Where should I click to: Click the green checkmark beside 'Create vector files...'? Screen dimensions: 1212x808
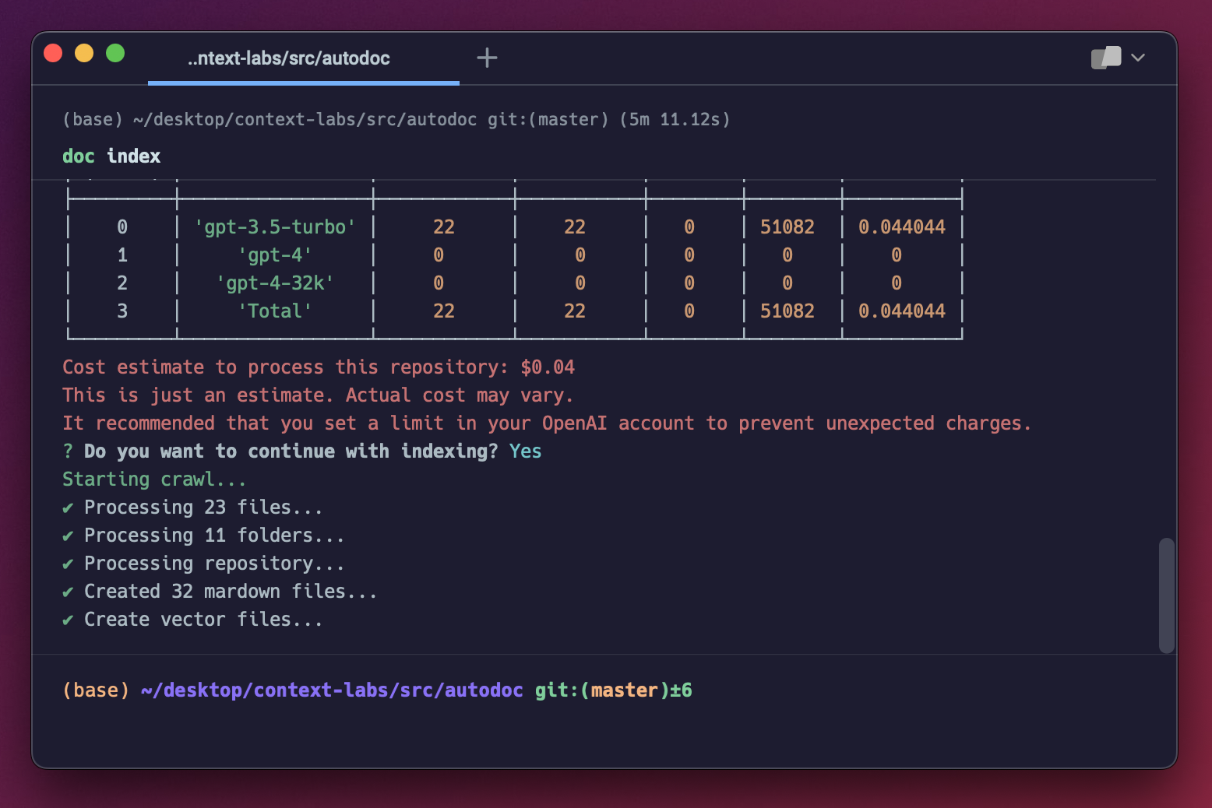point(68,620)
